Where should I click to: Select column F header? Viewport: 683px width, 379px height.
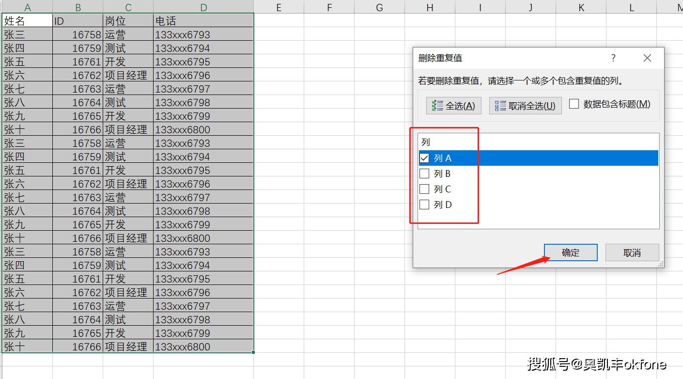pyautogui.click(x=329, y=7)
